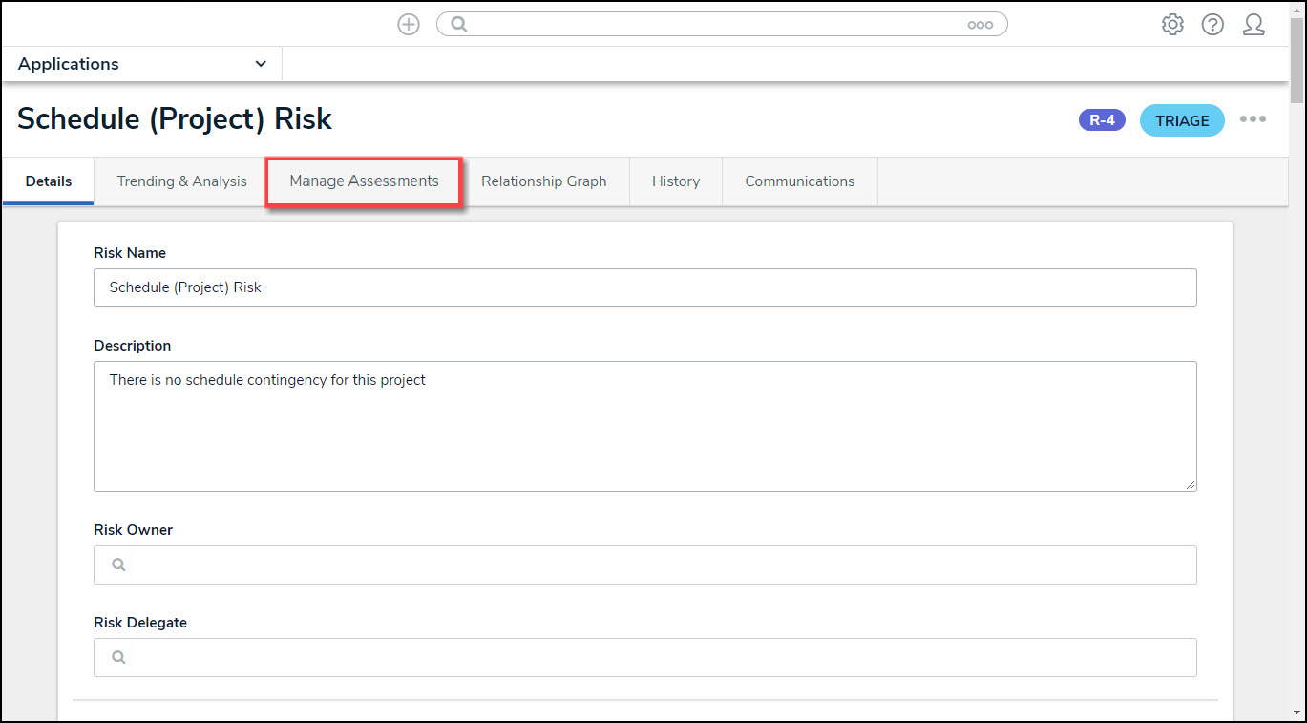Expand the Applications dropdown

coord(141,64)
